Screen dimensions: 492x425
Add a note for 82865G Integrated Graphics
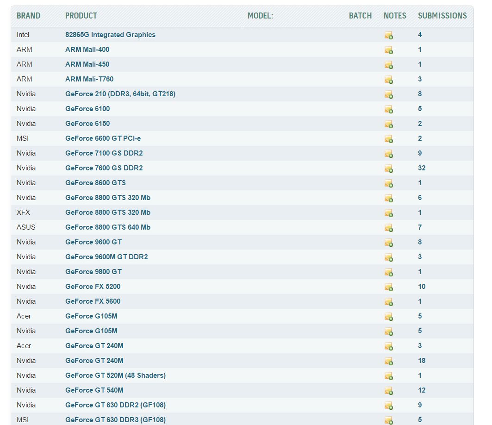tap(389, 35)
